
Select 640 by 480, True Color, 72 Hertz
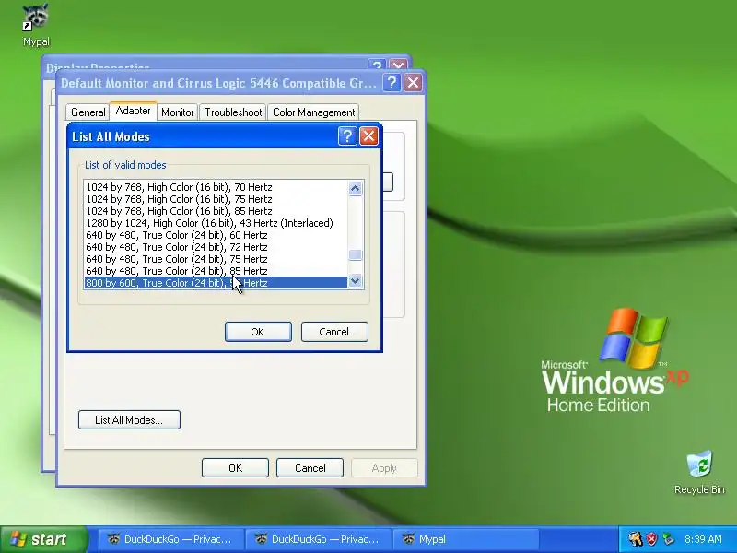[216, 247]
